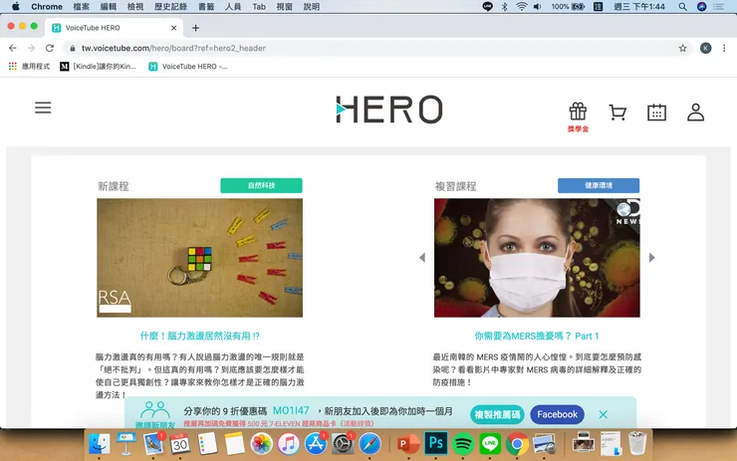The height and width of the screenshot is (461, 737).
Task: Show next review course with the right arrow
Action: [652, 258]
